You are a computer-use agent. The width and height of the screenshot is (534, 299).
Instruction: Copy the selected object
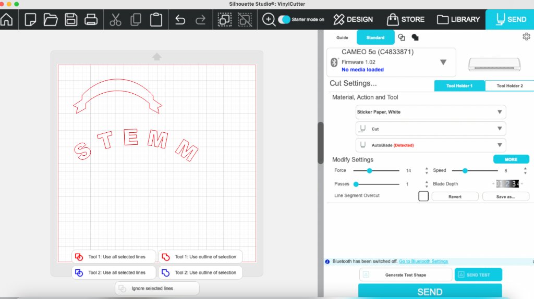click(136, 19)
